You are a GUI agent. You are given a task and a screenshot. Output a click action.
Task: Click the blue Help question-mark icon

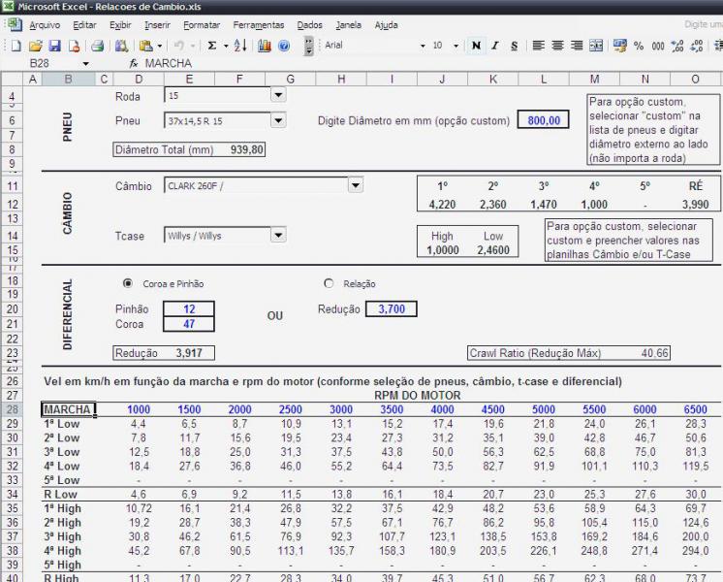(284, 46)
